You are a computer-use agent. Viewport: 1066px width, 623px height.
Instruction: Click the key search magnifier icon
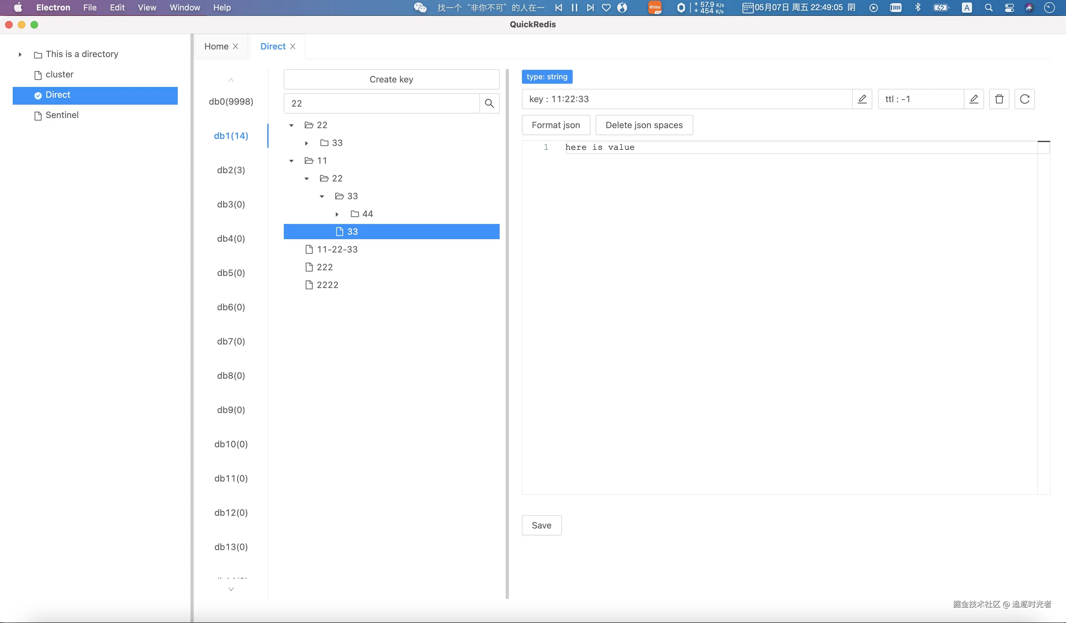(489, 103)
